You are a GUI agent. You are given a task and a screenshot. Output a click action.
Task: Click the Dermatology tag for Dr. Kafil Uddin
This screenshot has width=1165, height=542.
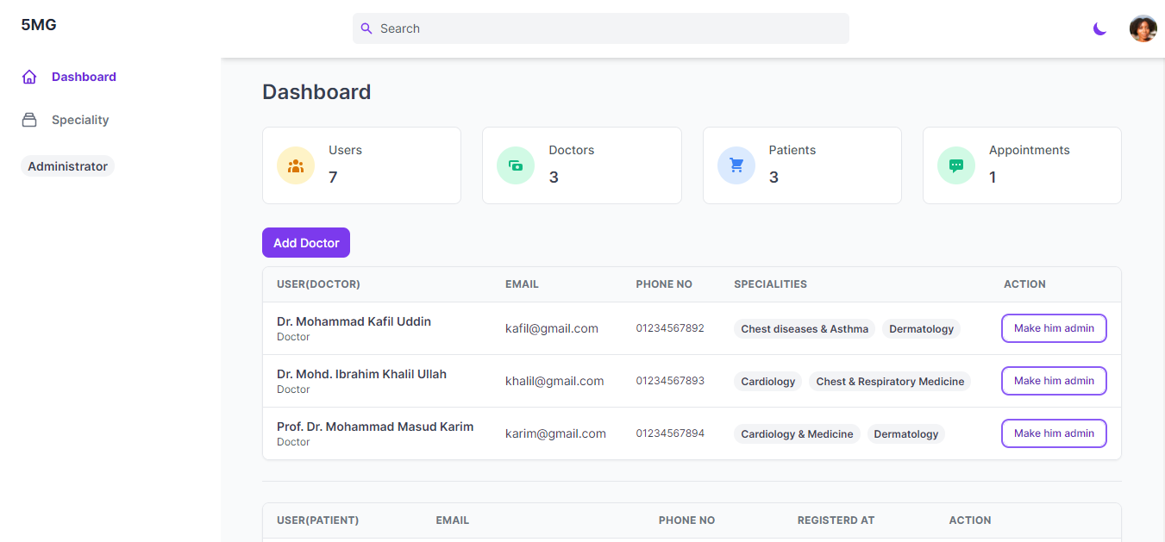click(921, 328)
